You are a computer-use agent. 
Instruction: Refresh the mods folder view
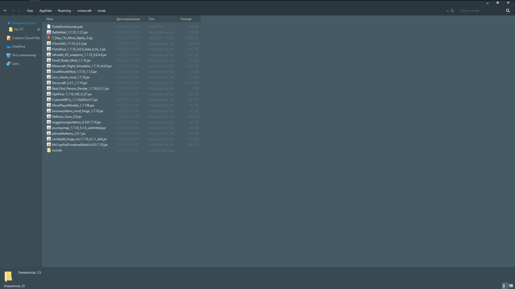(x=452, y=11)
